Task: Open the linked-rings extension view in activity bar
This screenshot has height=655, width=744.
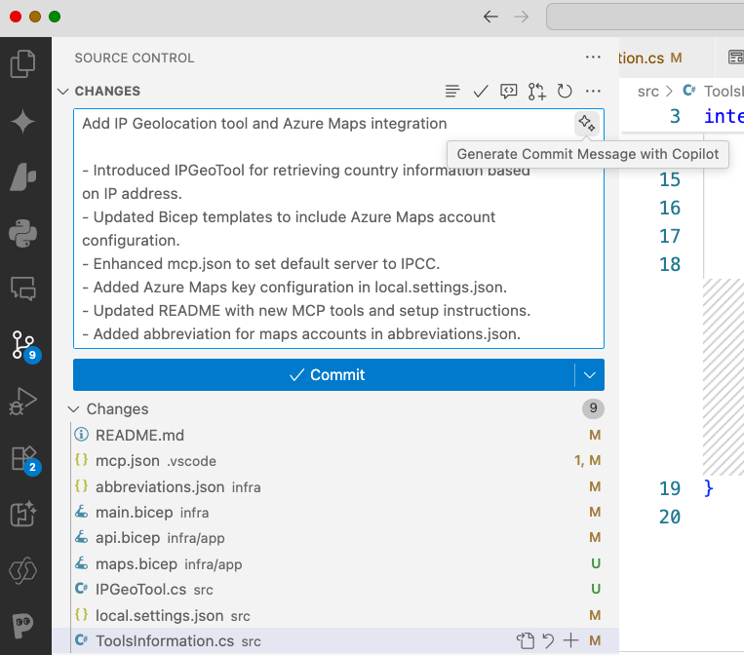Action: [22, 570]
